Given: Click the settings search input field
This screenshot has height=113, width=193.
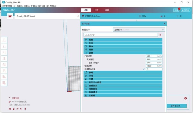Looking at the screenshot, I should point(121,35).
